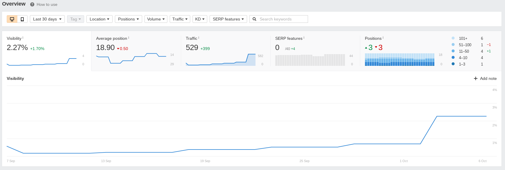505x170 pixels.
Task: Click the 11–50 legend color dot
Action: pos(453,51)
